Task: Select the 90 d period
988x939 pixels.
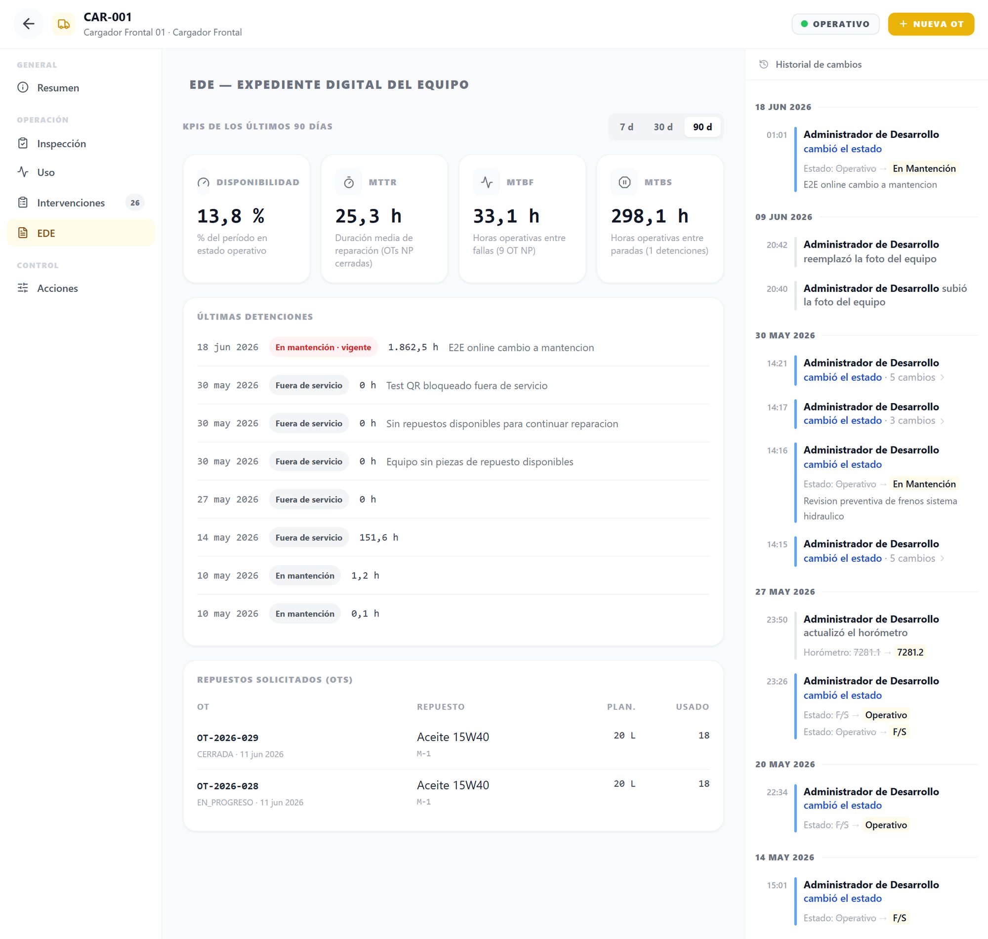Action: pyautogui.click(x=702, y=127)
